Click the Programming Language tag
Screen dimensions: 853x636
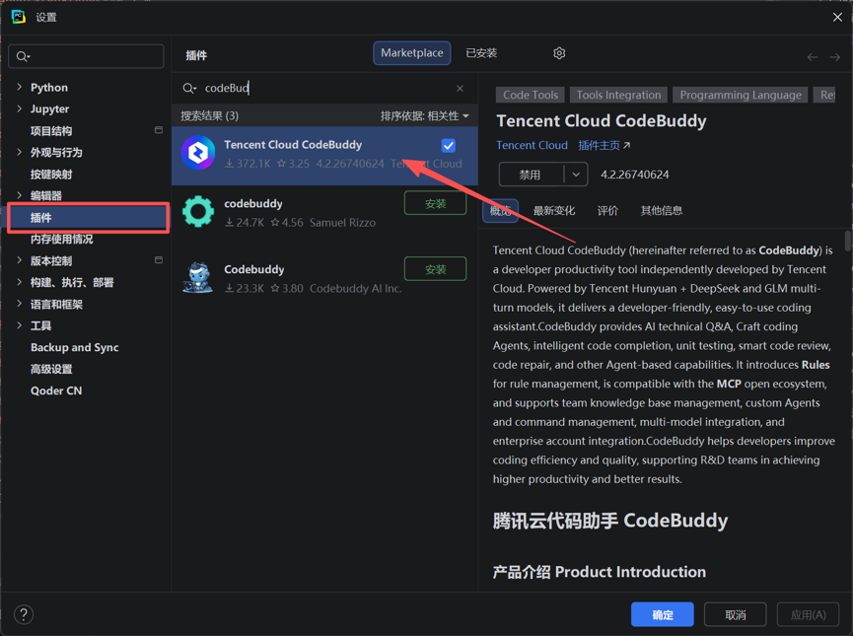741,95
